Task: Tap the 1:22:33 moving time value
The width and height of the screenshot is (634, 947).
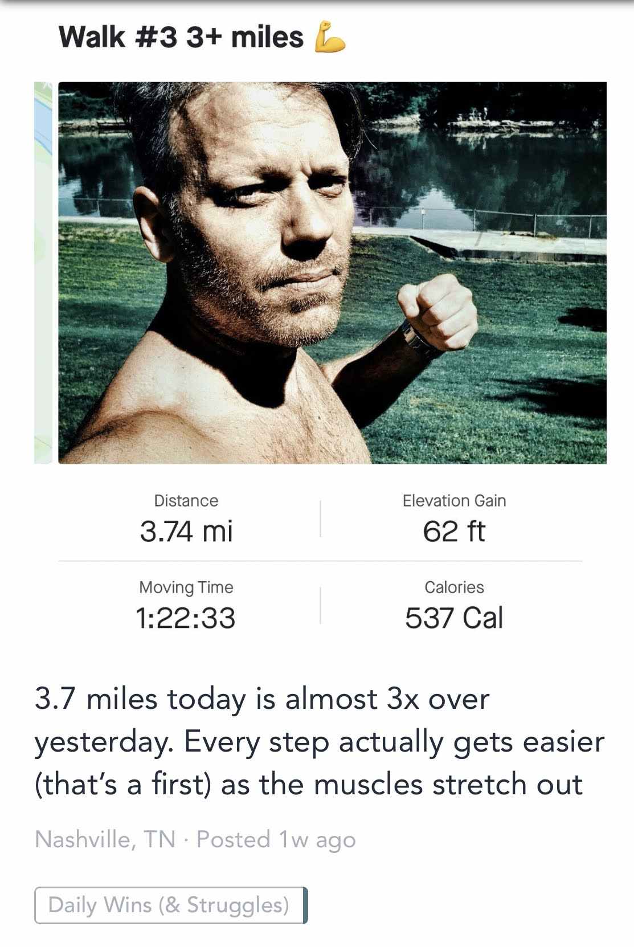Action: [186, 618]
